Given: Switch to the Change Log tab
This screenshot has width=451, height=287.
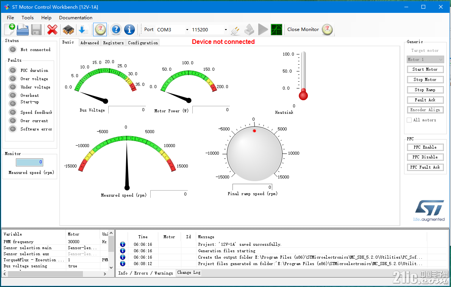Looking at the screenshot, I should (189, 272).
